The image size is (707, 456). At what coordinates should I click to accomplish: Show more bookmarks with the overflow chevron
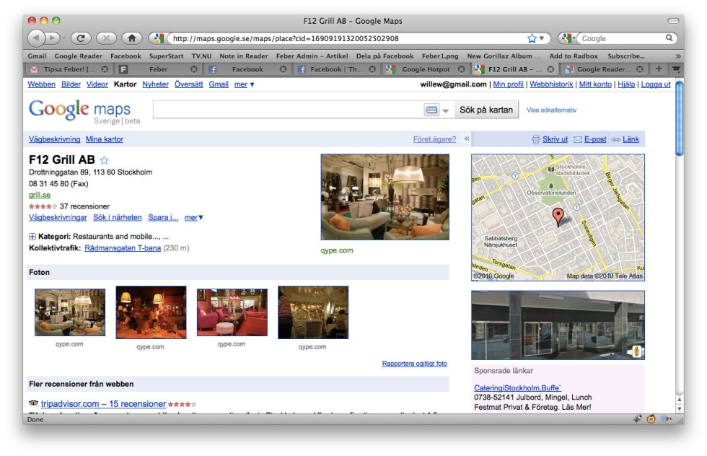click(677, 56)
